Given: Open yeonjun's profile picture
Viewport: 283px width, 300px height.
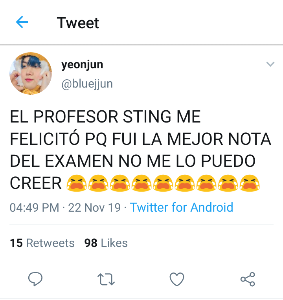Looking at the screenshot, I should click(x=31, y=73).
